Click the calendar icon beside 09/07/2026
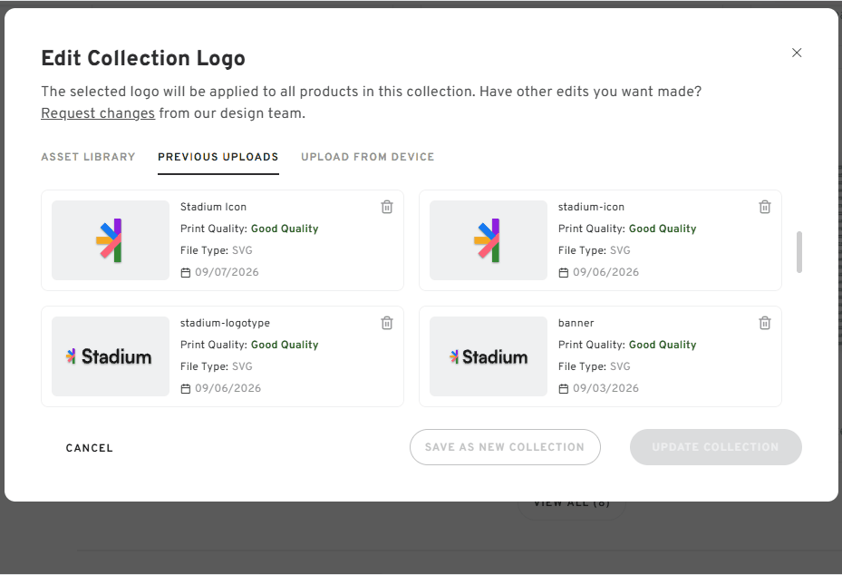Image resolution: width=842 pixels, height=575 pixels. (185, 272)
